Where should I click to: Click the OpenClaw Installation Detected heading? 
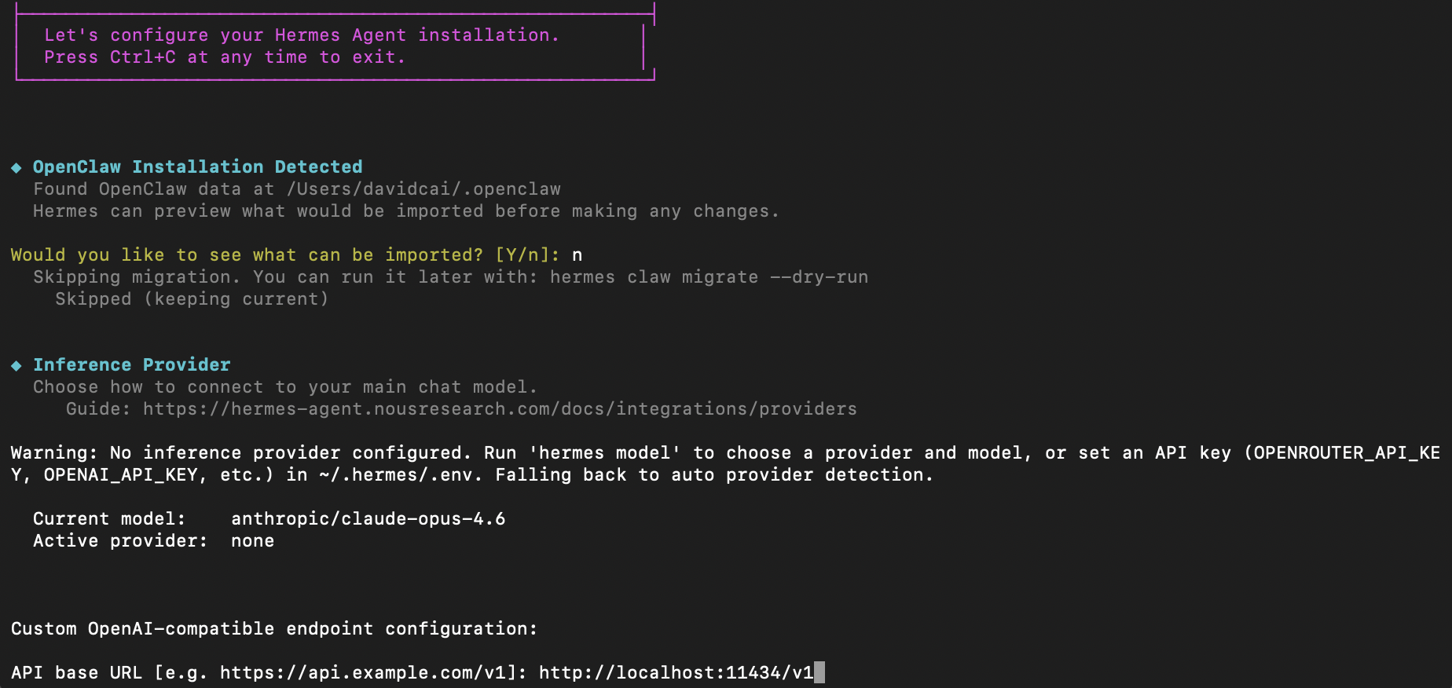[x=197, y=167]
